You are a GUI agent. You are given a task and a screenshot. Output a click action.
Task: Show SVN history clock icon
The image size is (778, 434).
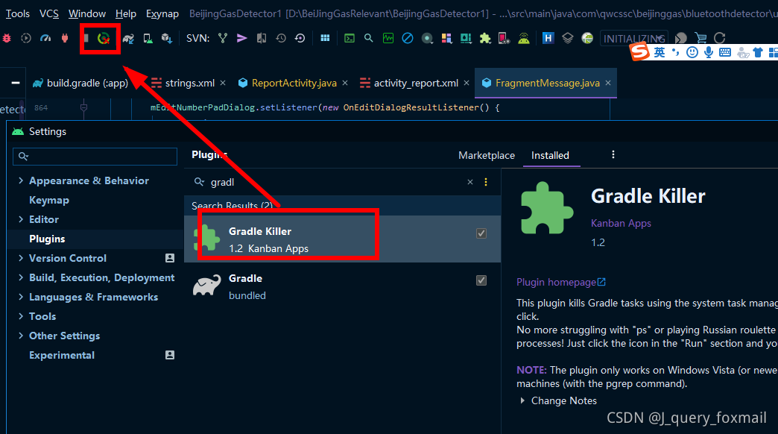coord(281,38)
